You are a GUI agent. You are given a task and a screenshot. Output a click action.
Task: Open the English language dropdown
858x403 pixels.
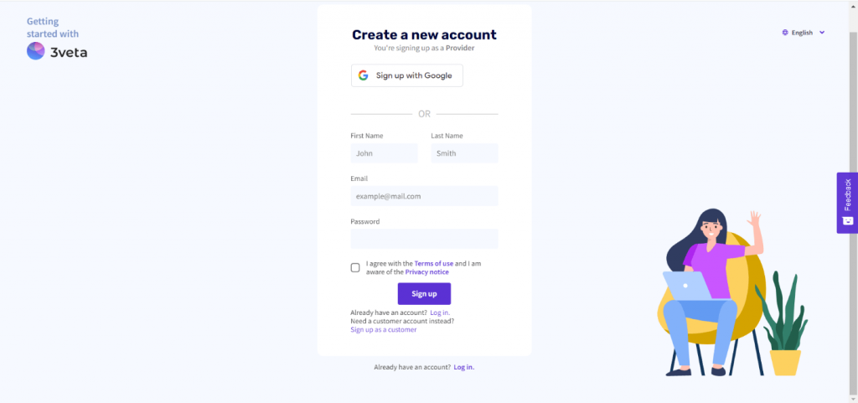(x=804, y=33)
